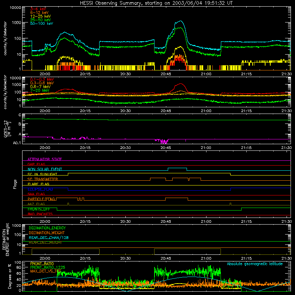Click the GAP_FLAG label

pos(36,164)
